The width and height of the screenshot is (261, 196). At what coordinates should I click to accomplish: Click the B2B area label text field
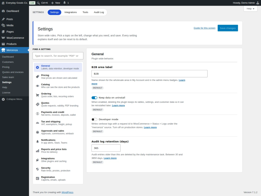click(149, 74)
